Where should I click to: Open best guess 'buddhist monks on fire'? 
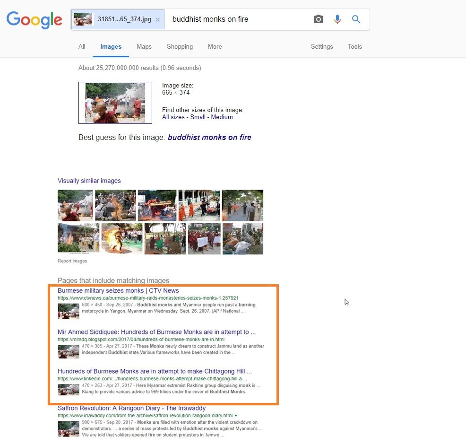[209, 137]
